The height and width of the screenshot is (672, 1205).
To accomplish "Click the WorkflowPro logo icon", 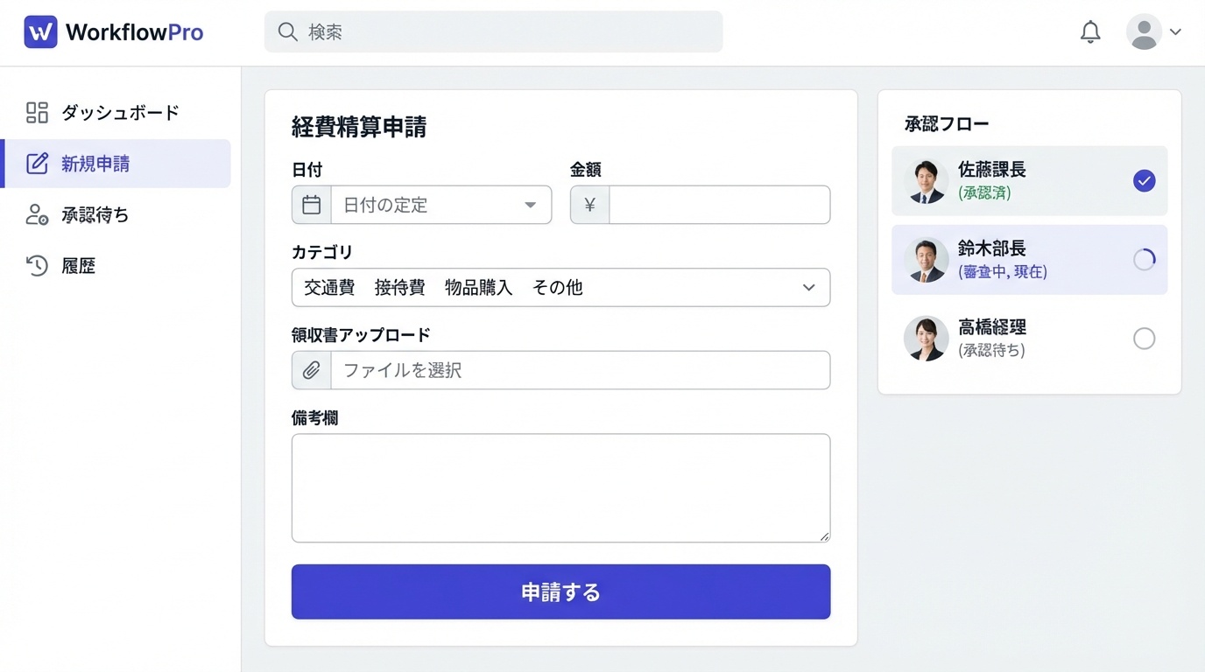I will click(x=40, y=32).
